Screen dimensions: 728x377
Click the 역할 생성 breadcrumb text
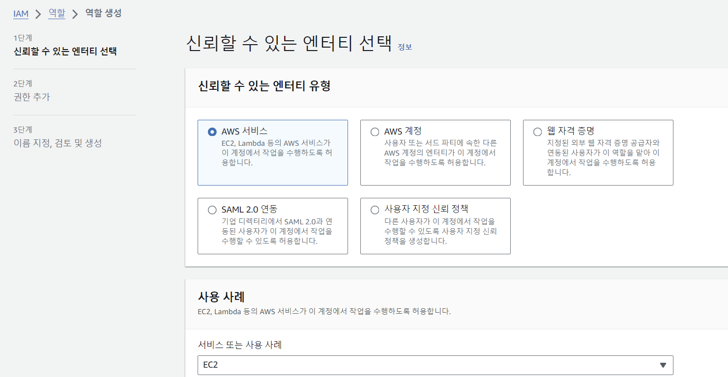pyautogui.click(x=103, y=13)
